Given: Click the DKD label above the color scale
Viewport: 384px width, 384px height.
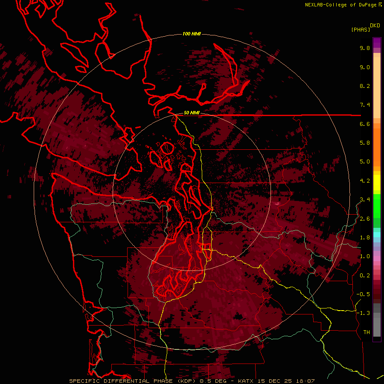Looking at the screenshot, I should 375,26.
